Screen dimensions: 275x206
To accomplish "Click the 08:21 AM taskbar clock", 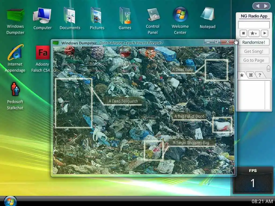I will point(262,201).
